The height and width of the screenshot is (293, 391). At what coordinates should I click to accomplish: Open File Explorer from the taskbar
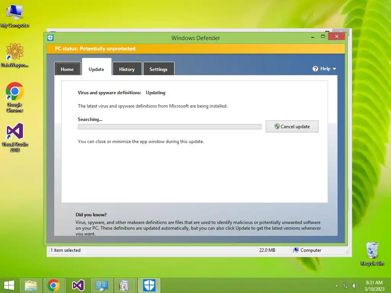pos(31,285)
